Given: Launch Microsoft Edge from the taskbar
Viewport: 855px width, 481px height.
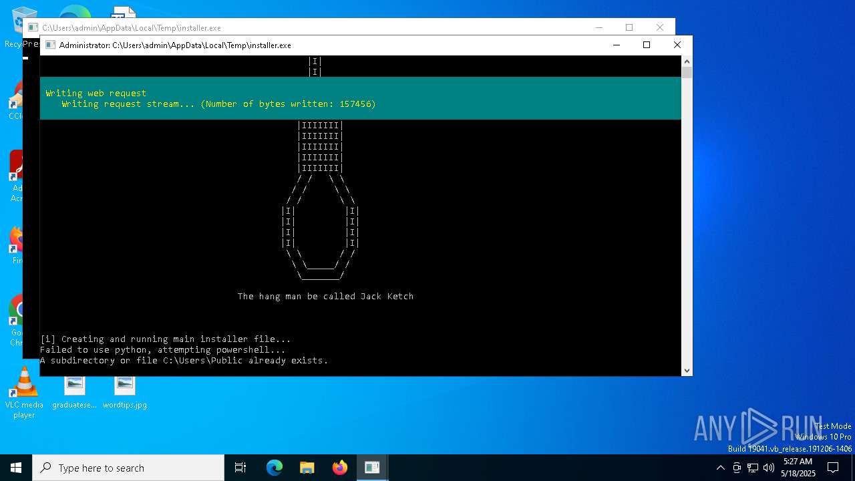Looking at the screenshot, I should 275,468.
